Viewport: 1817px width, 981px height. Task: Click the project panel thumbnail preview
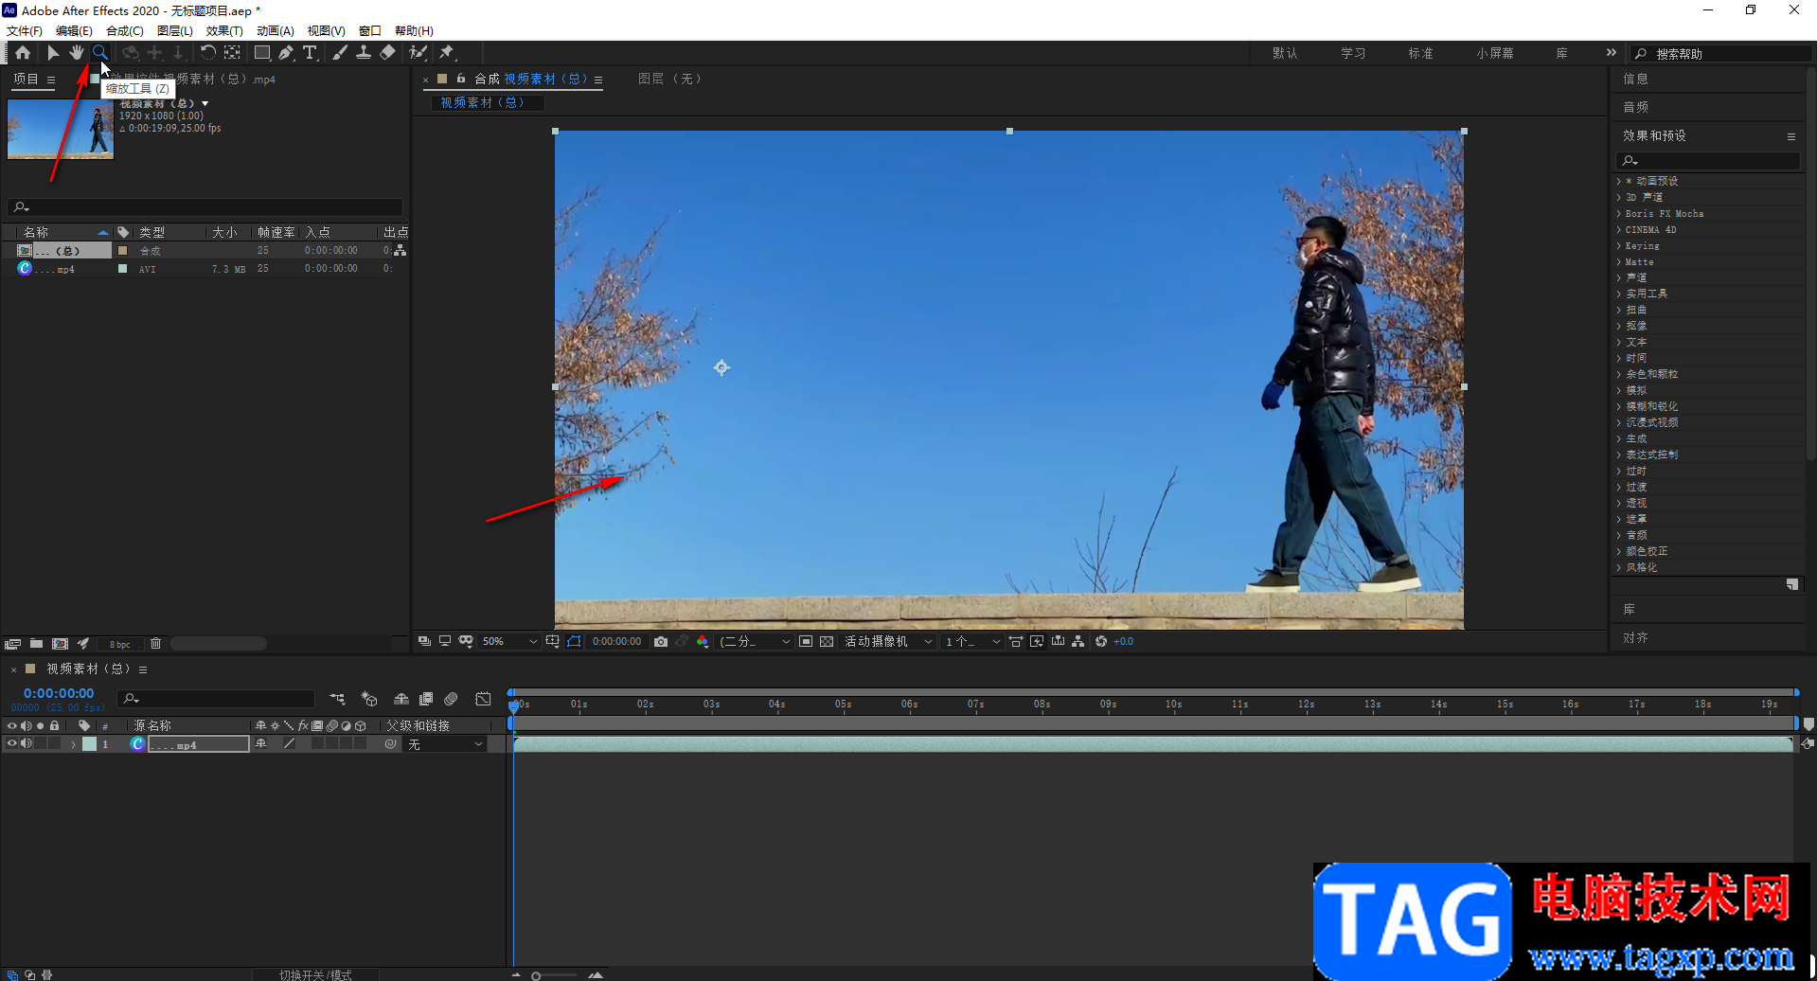coord(61,129)
